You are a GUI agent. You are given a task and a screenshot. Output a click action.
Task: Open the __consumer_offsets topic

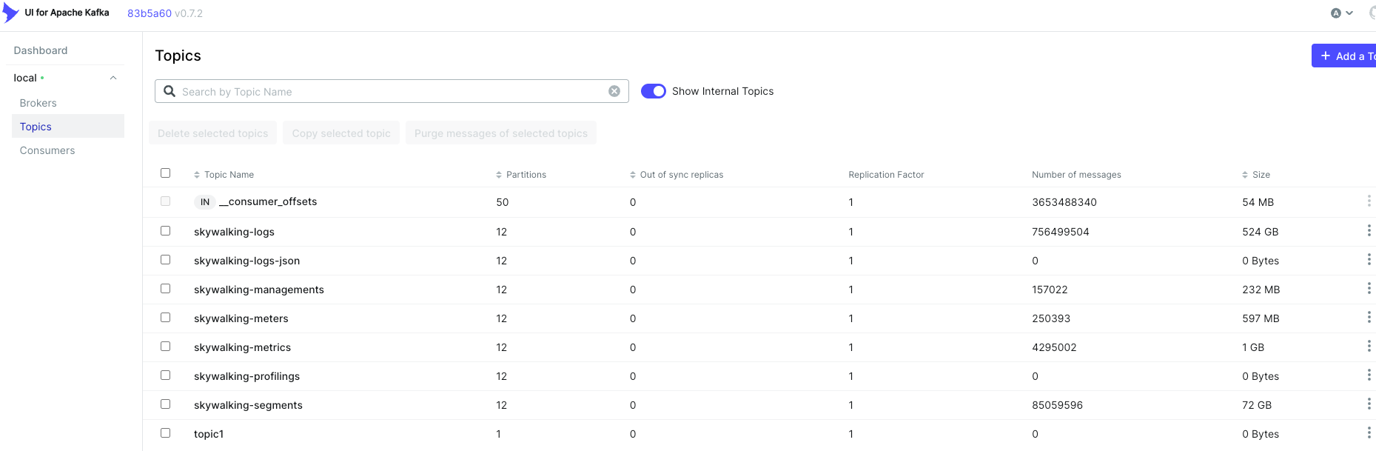[268, 202]
